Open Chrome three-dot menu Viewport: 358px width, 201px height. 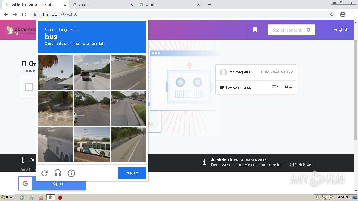coord(352,15)
